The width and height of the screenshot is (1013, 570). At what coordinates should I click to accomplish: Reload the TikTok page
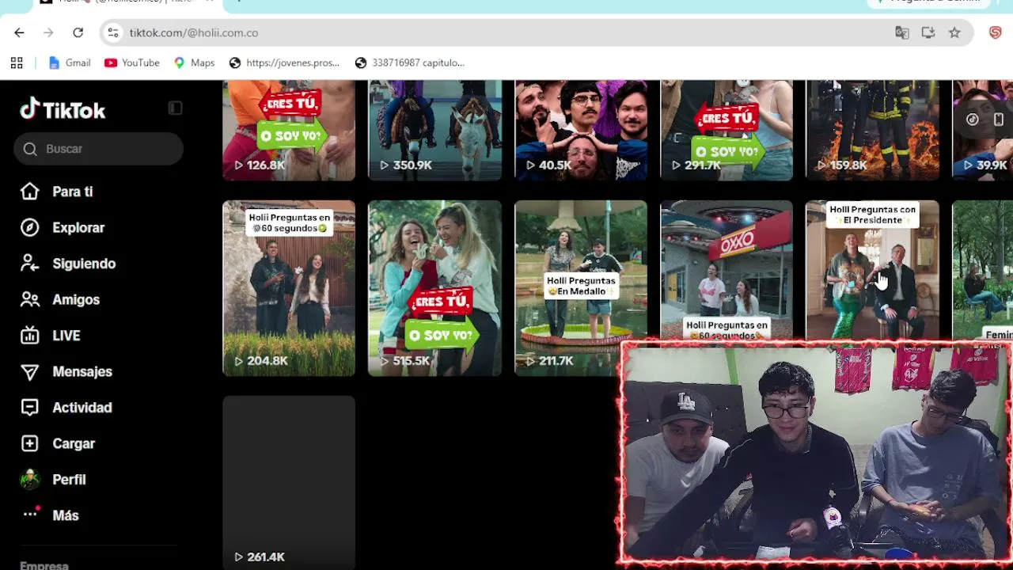tap(78, 32)
